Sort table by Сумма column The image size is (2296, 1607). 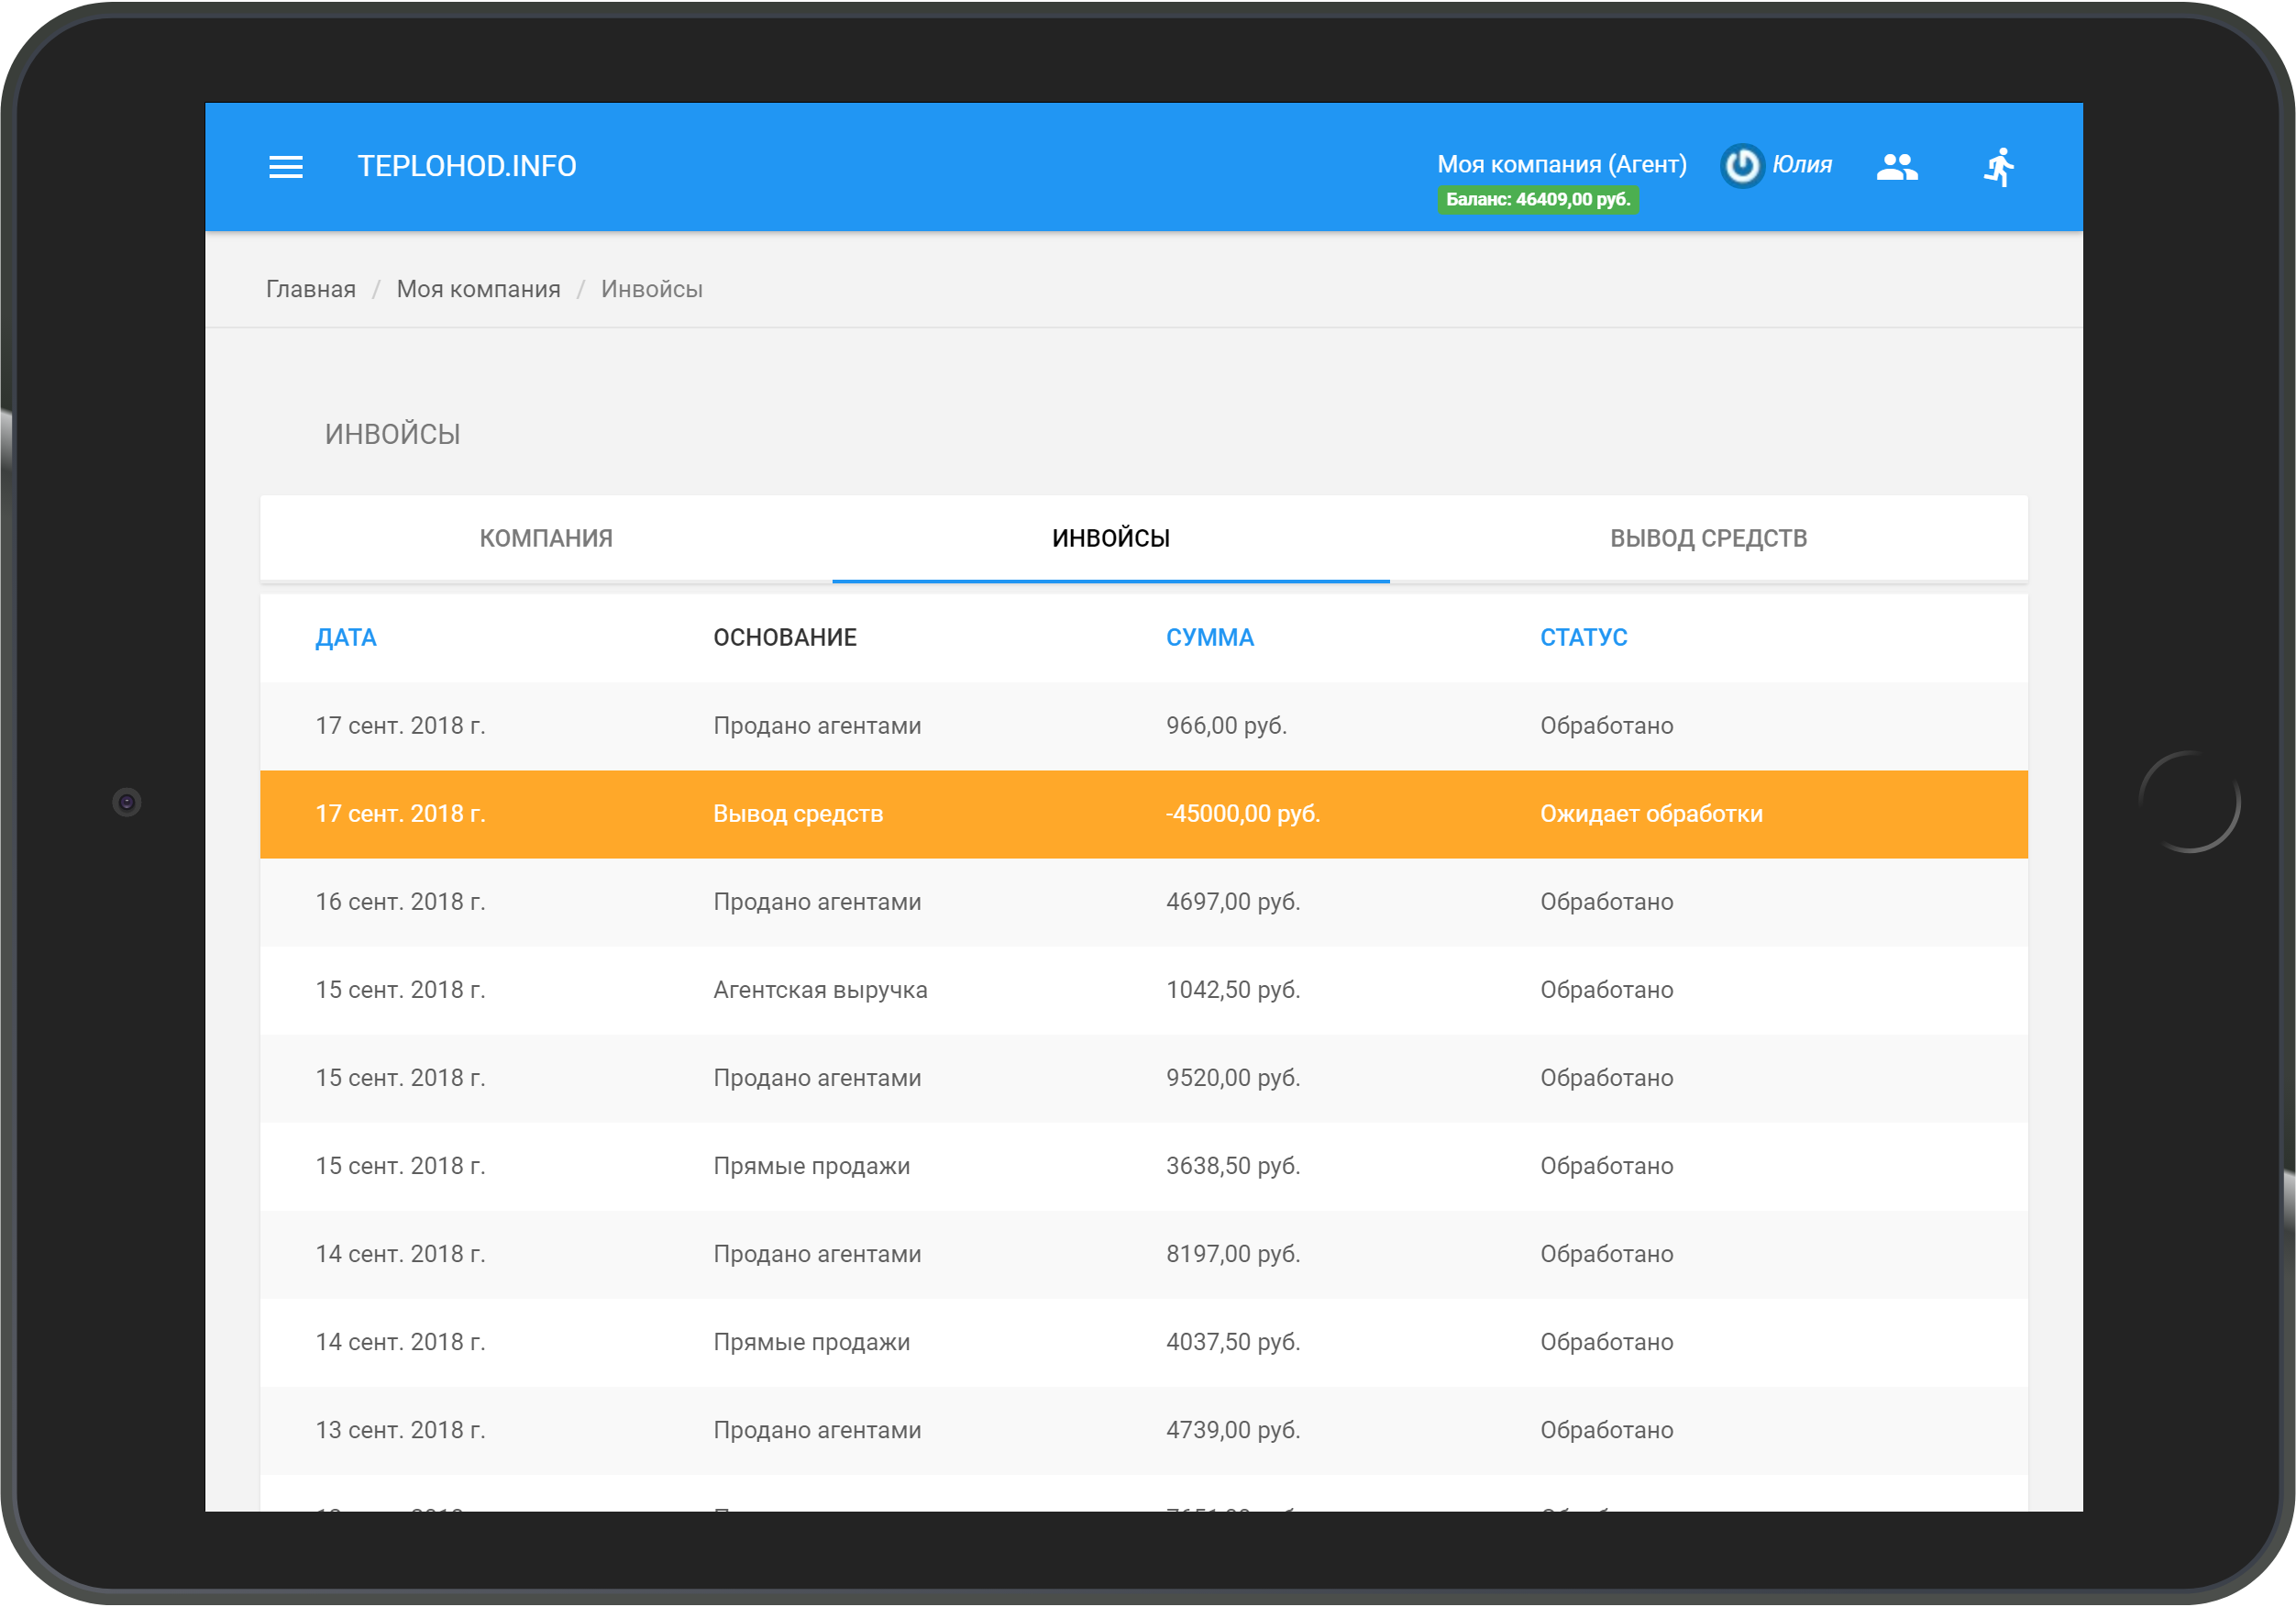tap(1209, 637)
